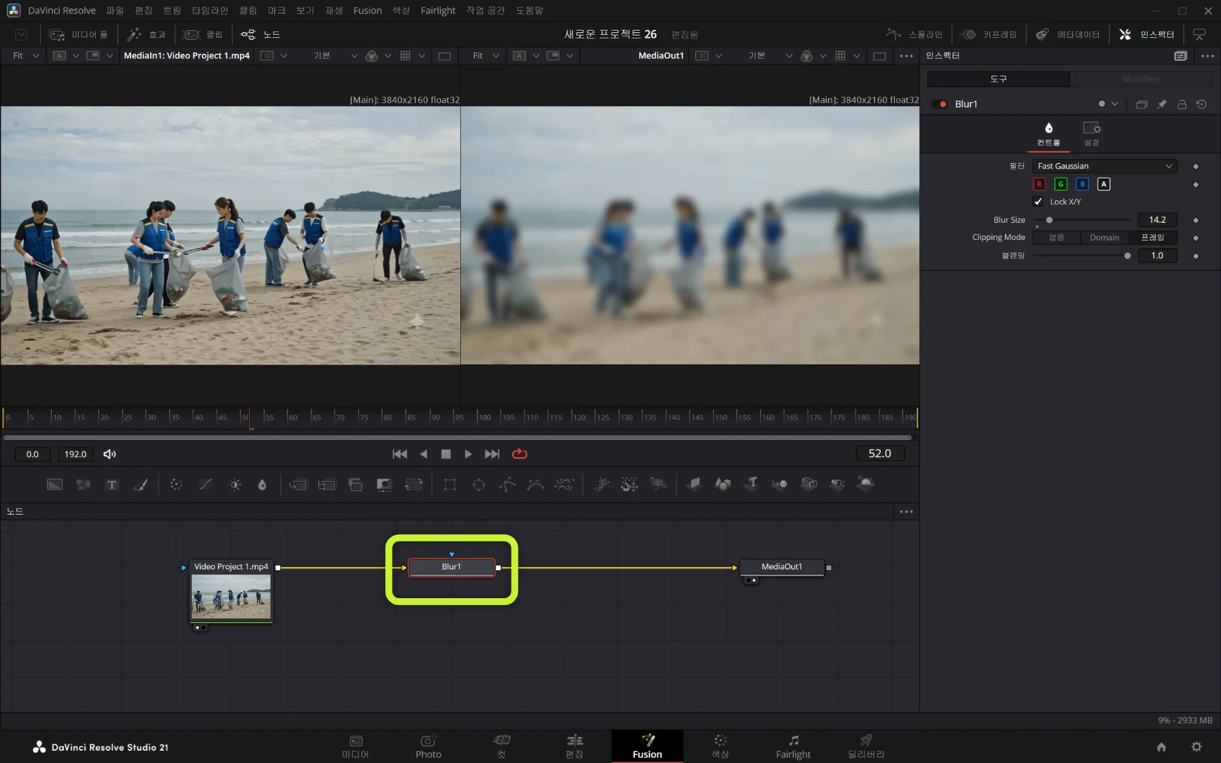Screen dimensions: 1221x763
Task: Add a Text 3D node from the toolbar
Action: (x=752, y=484)
